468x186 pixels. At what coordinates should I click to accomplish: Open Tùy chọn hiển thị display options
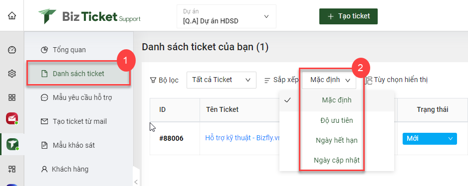click(396, 80)
